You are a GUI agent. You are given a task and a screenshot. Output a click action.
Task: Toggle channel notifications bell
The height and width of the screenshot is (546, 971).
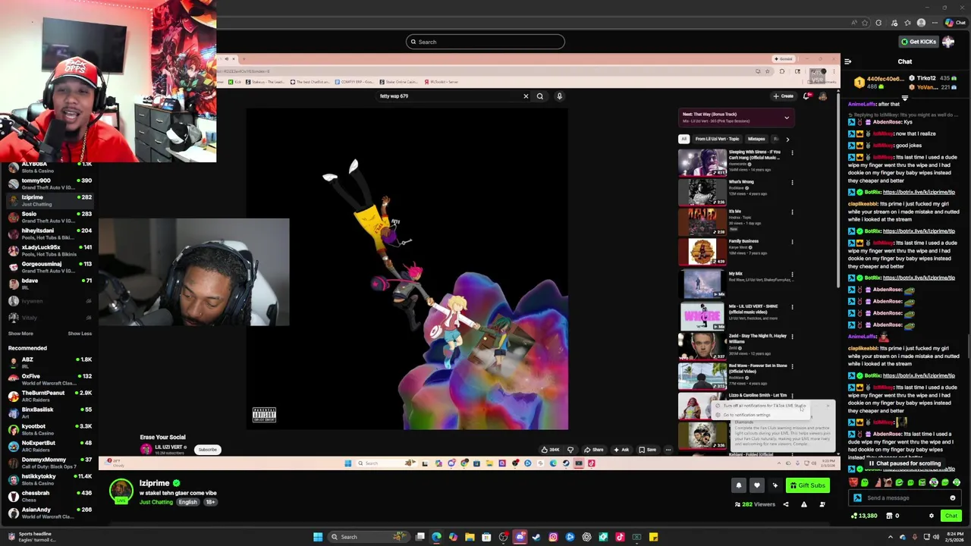738,485
